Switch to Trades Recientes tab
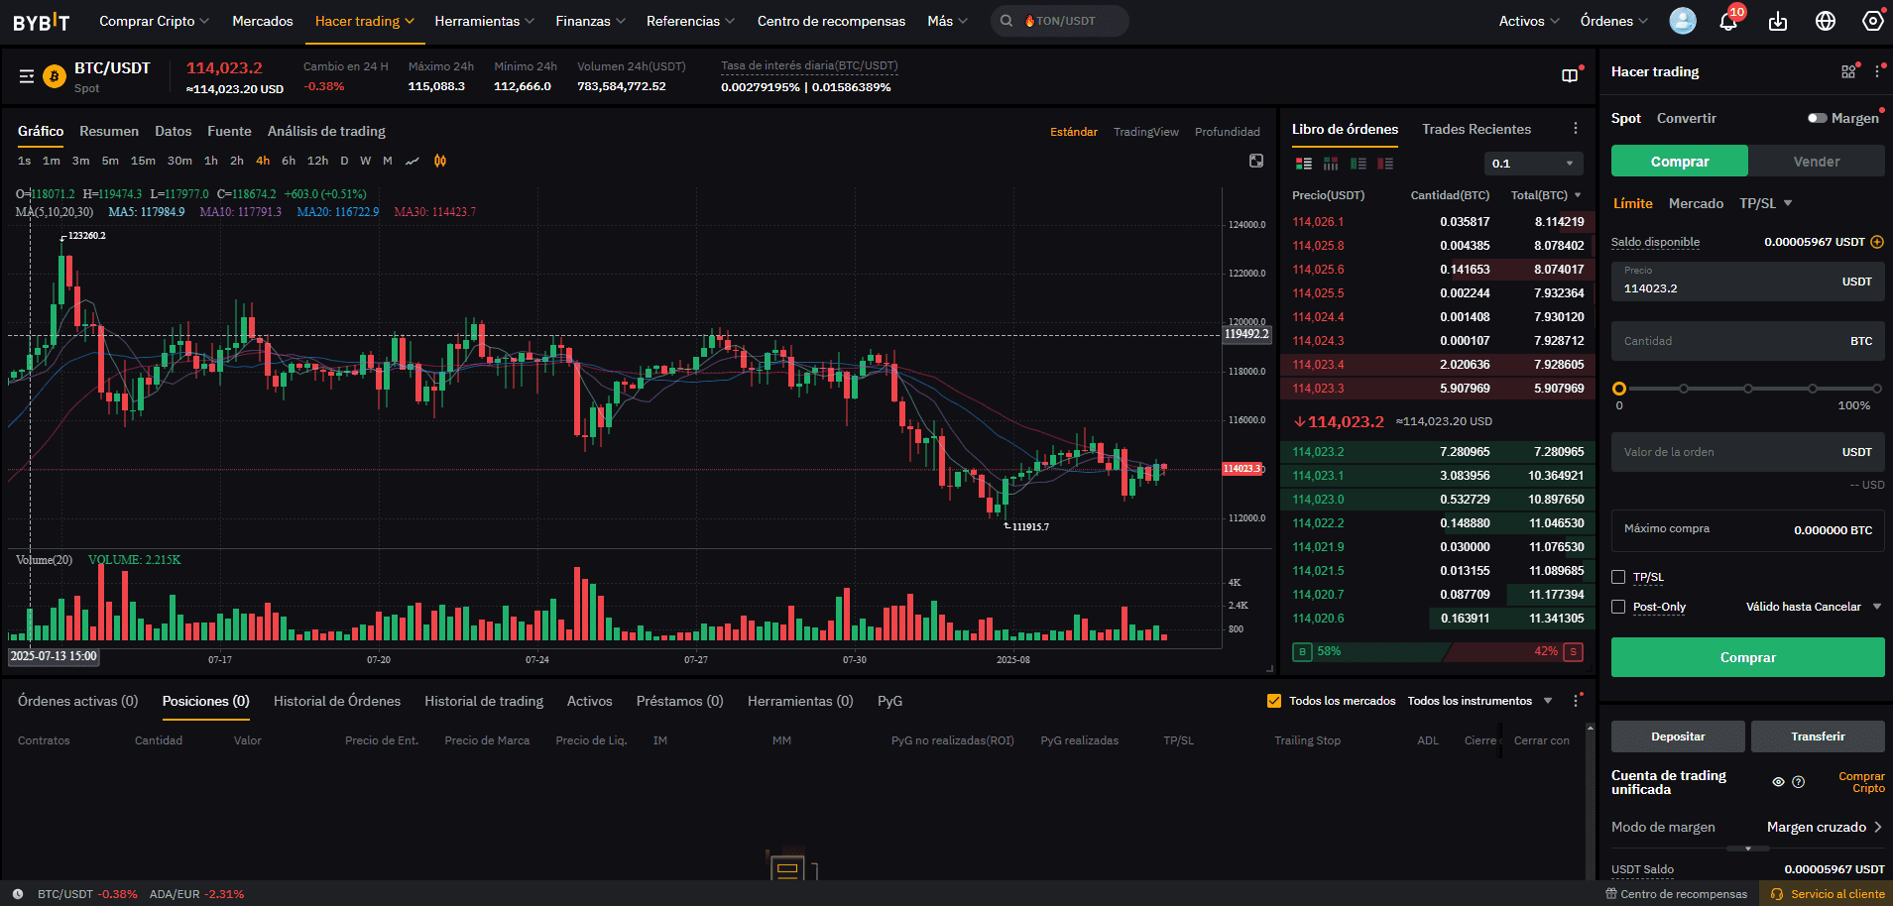 click(x=1477, y=129)
